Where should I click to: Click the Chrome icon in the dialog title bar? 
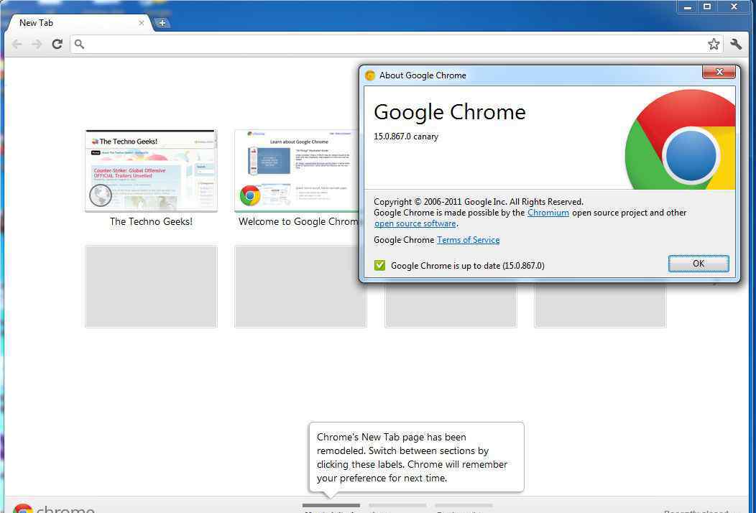(370, 75)
